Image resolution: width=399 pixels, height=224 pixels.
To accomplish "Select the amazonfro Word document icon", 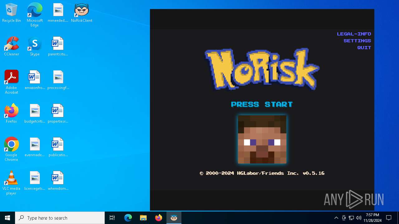I will point(35,80).
